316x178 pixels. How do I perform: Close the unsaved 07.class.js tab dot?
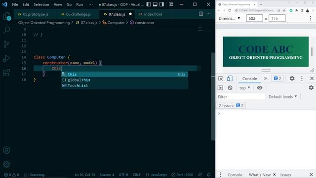[x=130, y=14]
